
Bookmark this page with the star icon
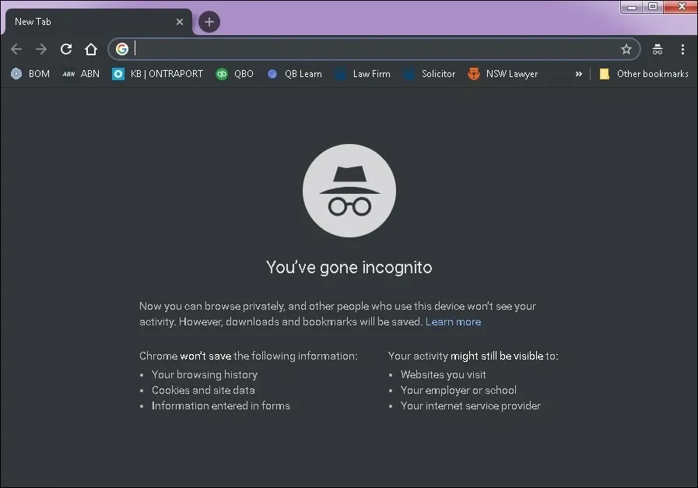[x=626, y=49]
